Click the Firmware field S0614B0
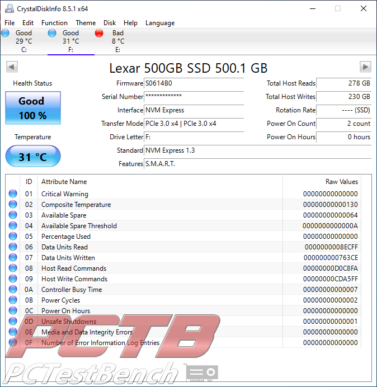377x387 pixels. pos(194,83)
